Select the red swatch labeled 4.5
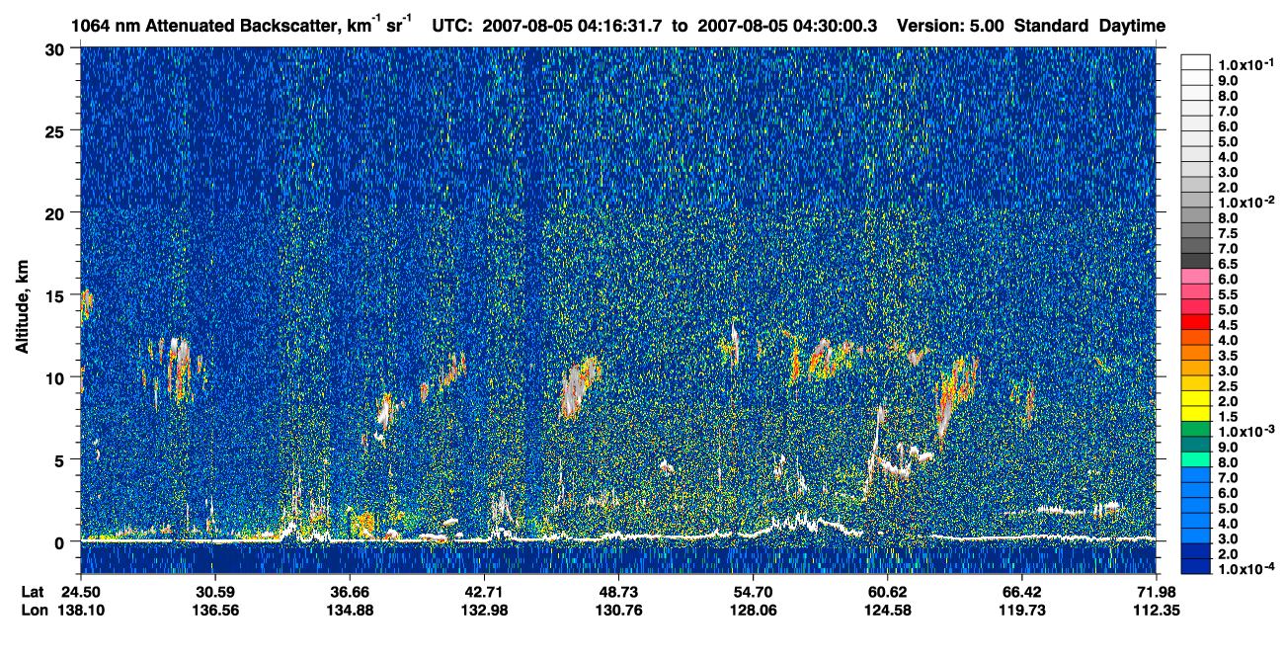 coord(1195,322)
